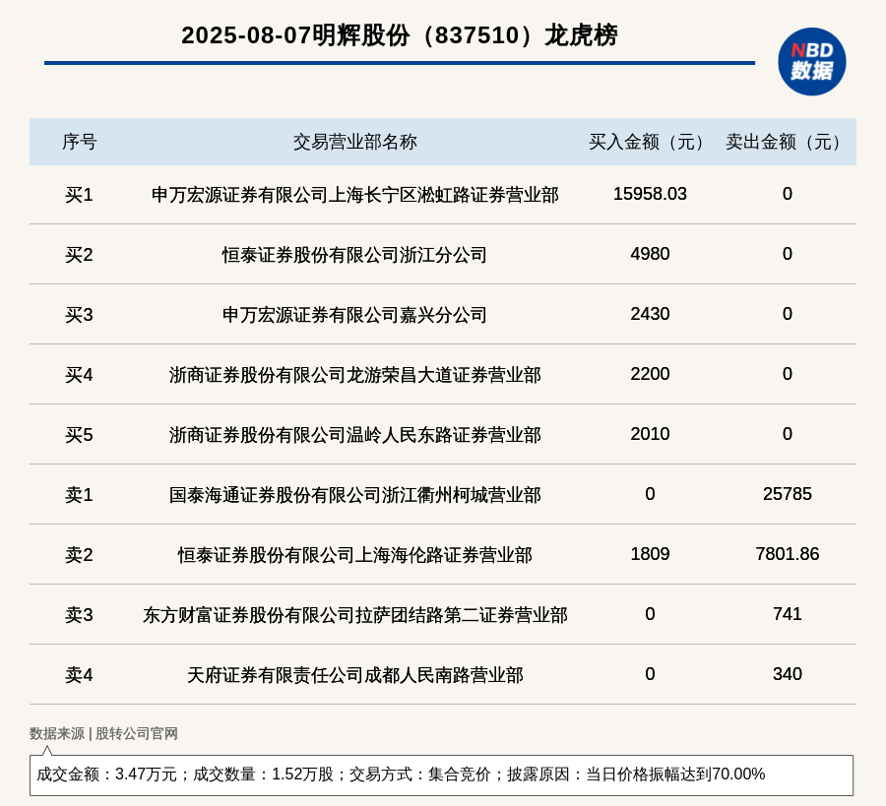Click 恒泰证券股份有限公司浙江分公司

[354, 255]
